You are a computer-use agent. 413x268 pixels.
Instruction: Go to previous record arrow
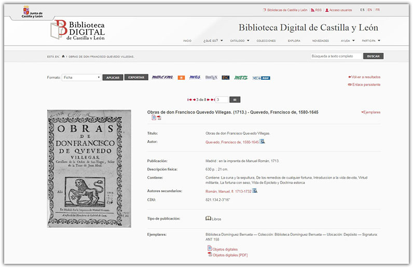pyautogui.click(x=194, y=100)
